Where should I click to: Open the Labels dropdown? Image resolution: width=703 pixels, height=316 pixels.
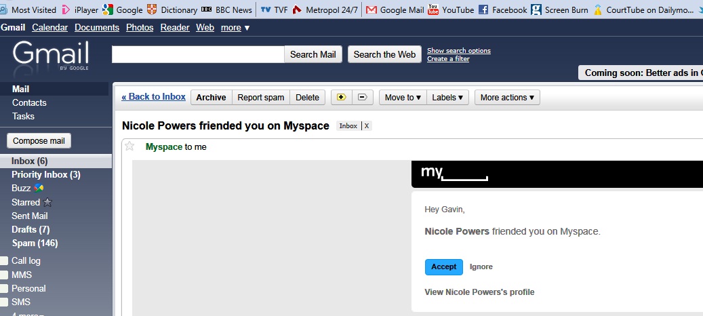pyautogui.click(x=447, y=97)
